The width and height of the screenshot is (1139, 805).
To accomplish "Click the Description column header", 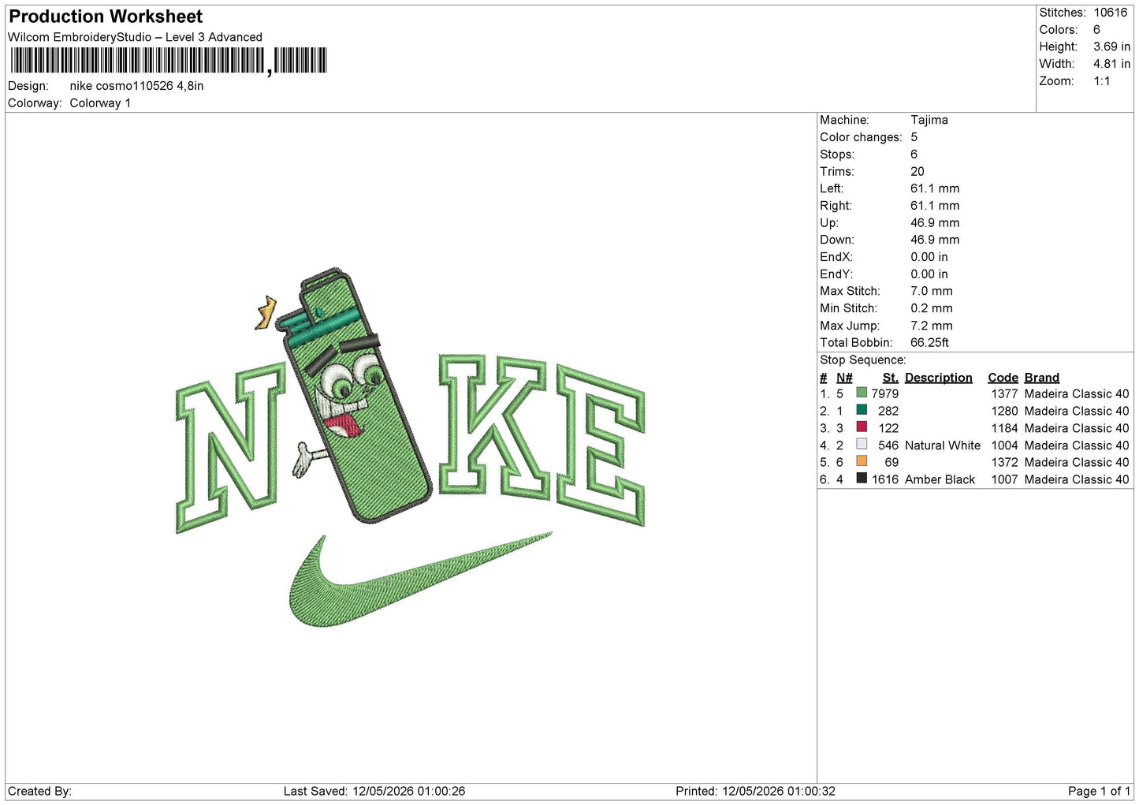I will [x=938, y=378].
